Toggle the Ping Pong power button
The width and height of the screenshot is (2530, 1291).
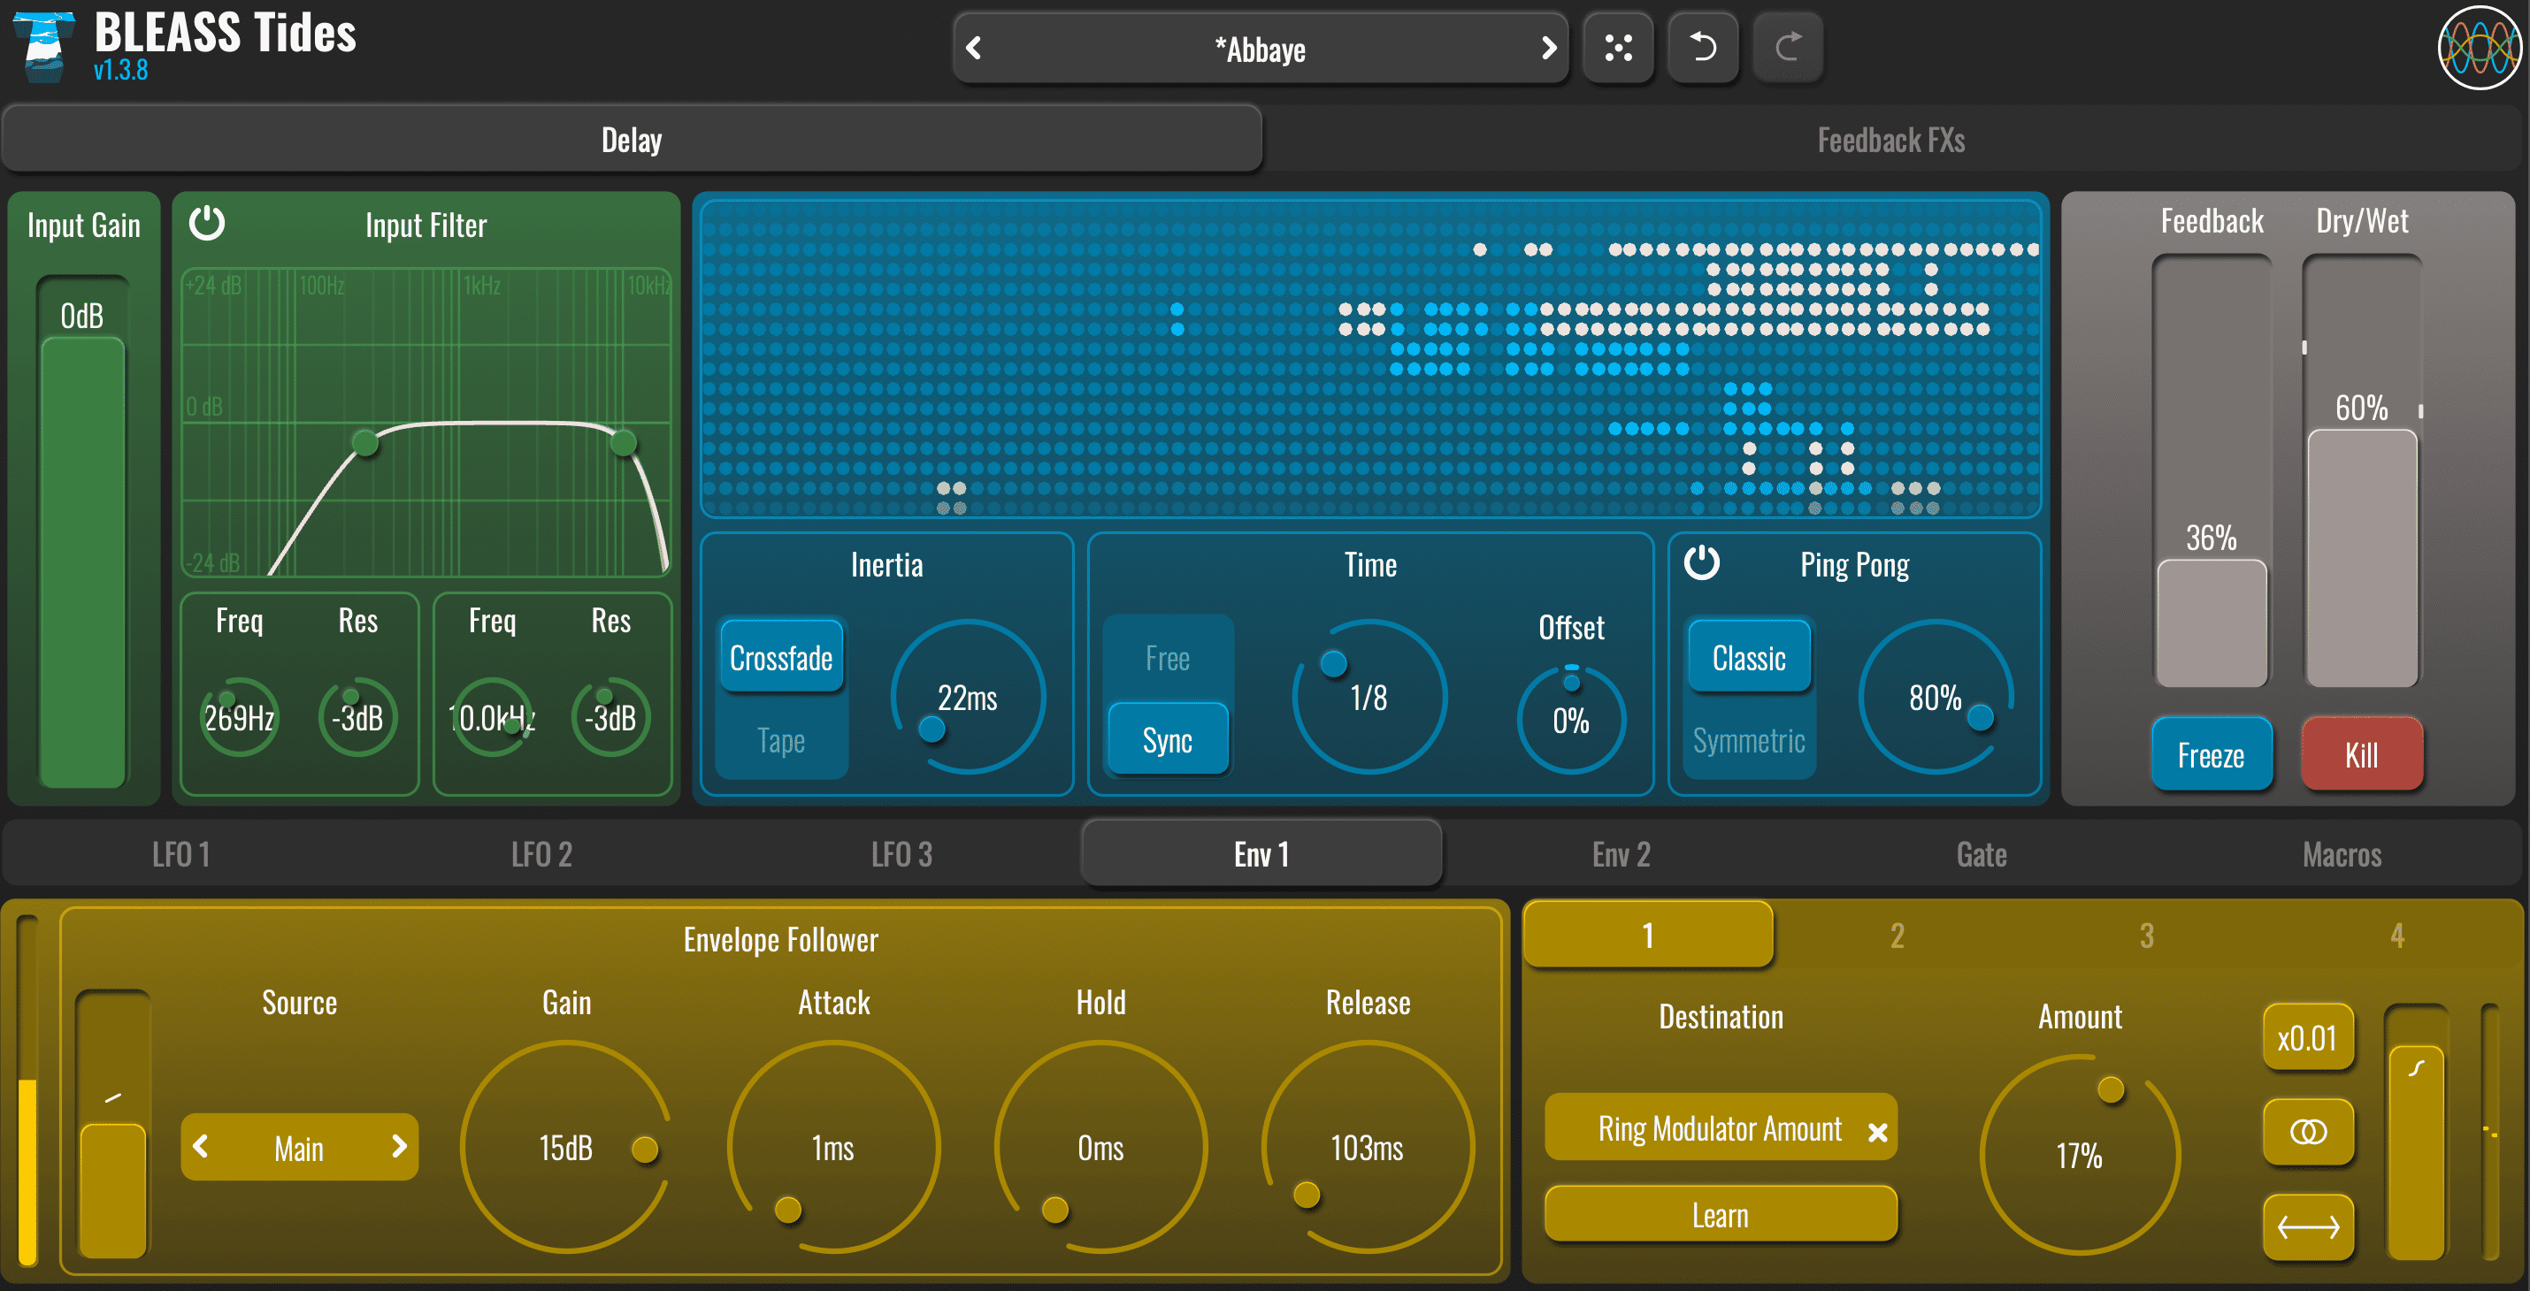(1701, 563)
